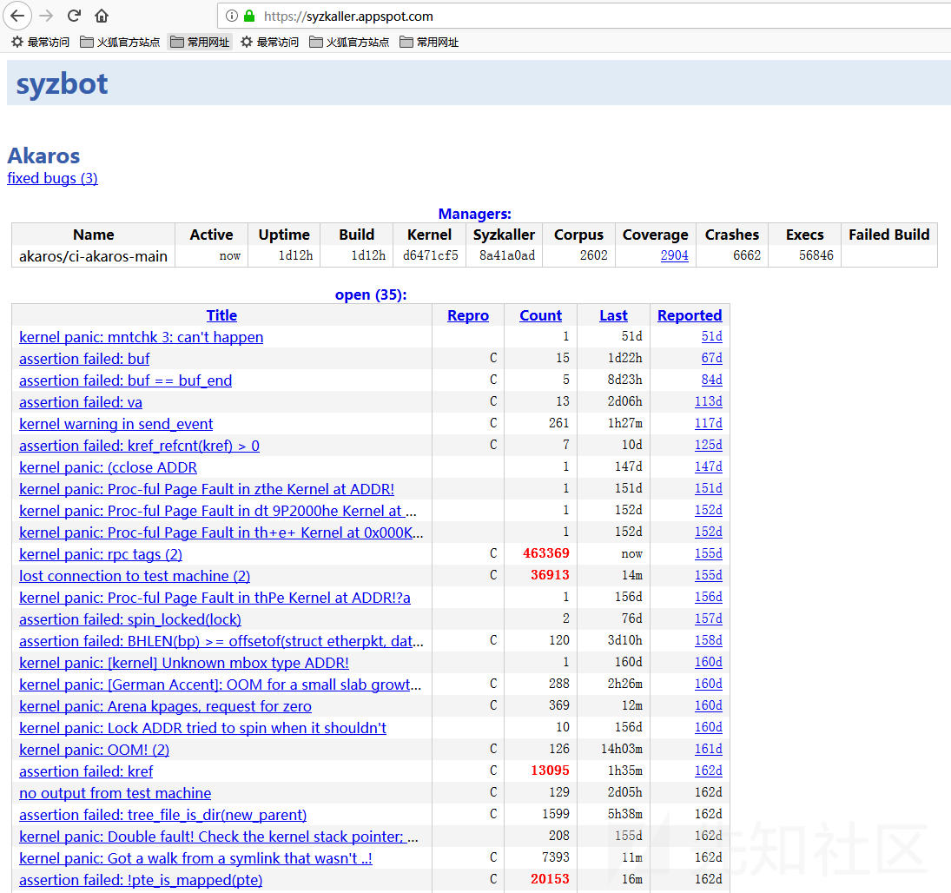The width and height of the screenshot is (951, 893).
Task: Open first 火狐官方站点 bookmark folder
Action: (120, 42)
